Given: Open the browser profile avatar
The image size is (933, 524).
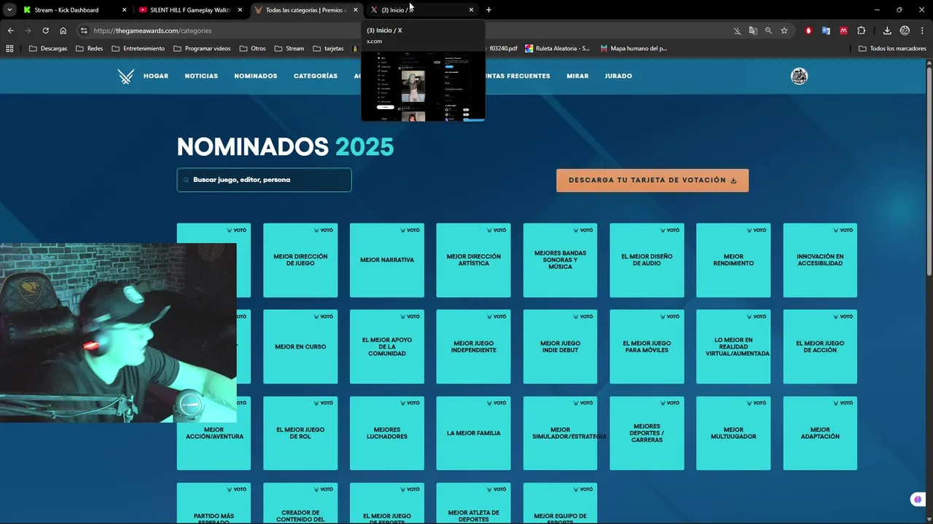Looking at the screenshot, I should [905, 31].
